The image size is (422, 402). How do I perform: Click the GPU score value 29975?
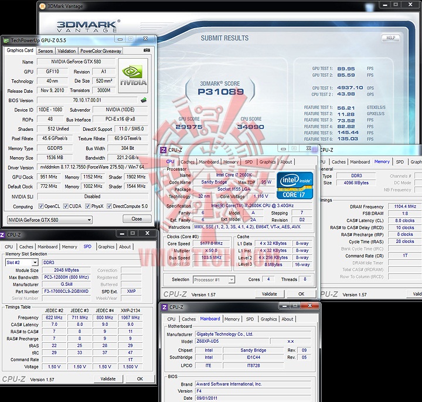click(x=189, y=127)
